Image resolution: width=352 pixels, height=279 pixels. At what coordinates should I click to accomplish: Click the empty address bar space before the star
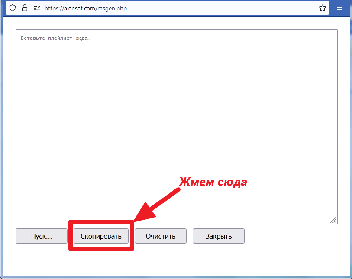[x=225, y=8]
